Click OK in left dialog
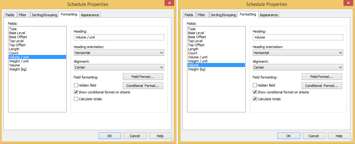This screenshot has height=144, width=355. pos(110,136)
